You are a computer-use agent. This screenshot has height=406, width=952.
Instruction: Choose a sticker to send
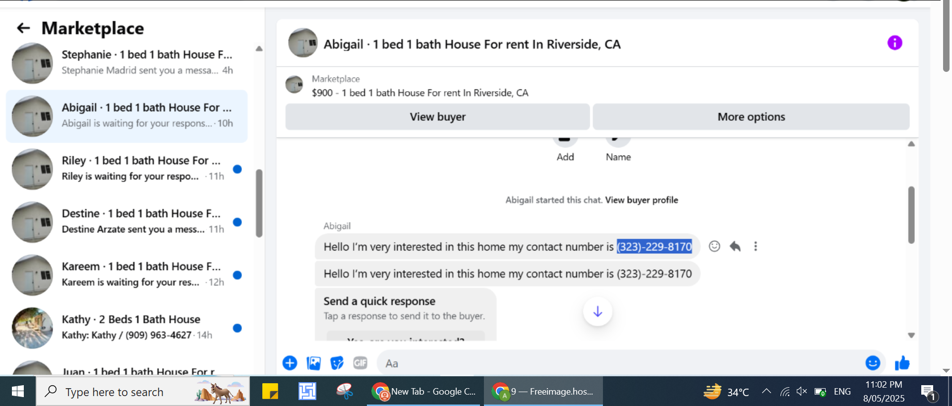coord(337,363)
